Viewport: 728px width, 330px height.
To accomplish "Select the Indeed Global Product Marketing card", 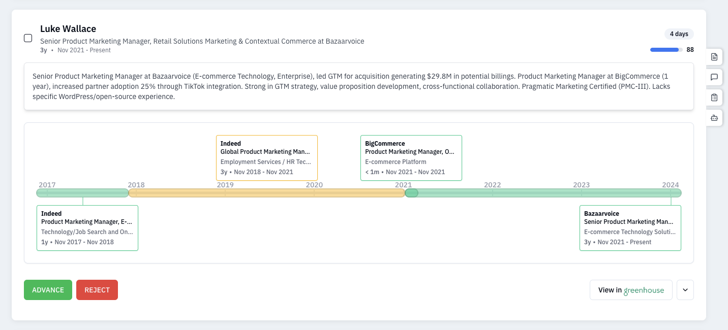I will click(x=267, y=158).
